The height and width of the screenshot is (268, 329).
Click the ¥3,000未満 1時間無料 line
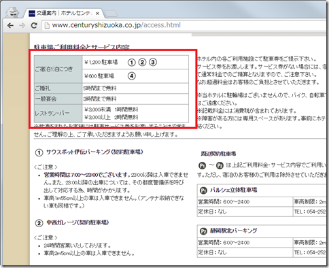click(111, 110)
